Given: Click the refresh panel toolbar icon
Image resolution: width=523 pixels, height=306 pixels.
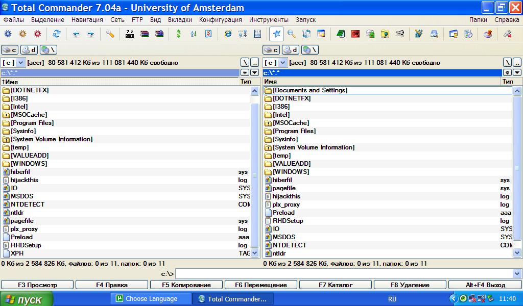Looking at the screenshot, I should point(57,34).
